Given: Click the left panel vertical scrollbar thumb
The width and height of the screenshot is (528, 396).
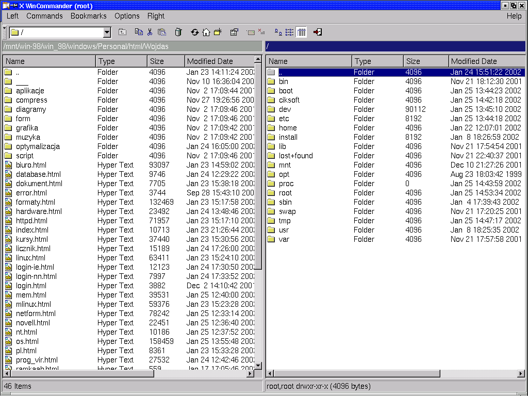Looking at the screenshot, I should [x=258, y=167].
